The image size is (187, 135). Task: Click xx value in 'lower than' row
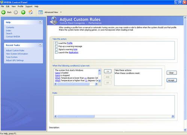click(x=86, y=78)
